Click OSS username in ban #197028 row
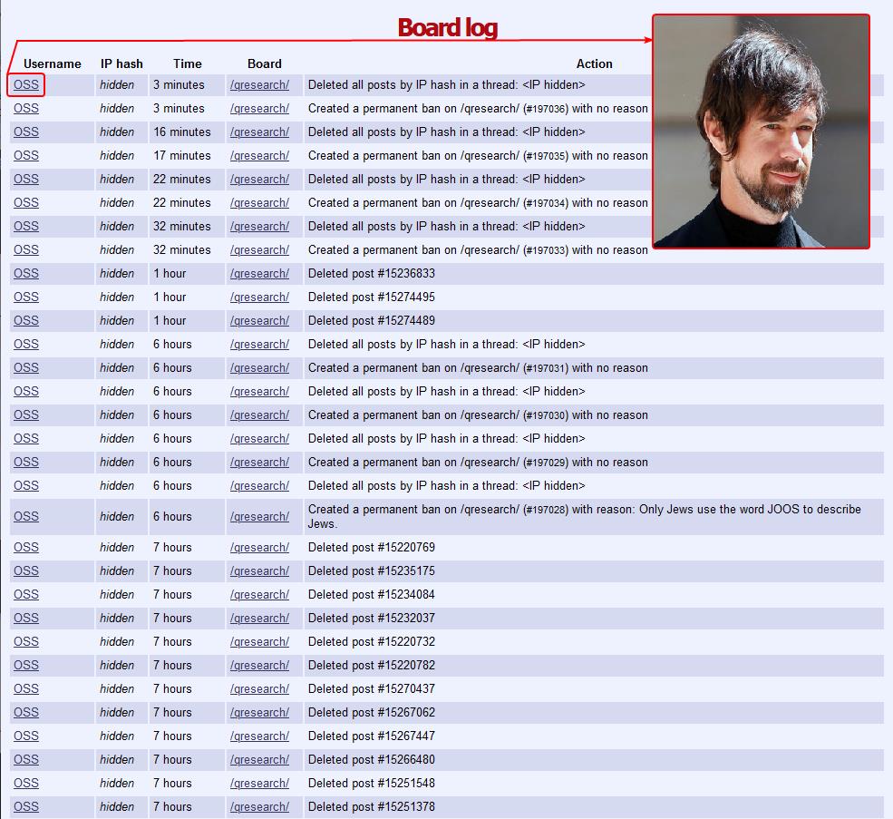Screen dimensions: 893x819 click(x=26, y=516)
